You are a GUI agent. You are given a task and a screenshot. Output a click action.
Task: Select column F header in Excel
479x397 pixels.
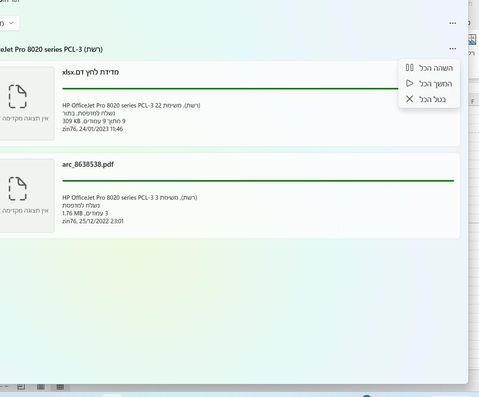point(473,102)
